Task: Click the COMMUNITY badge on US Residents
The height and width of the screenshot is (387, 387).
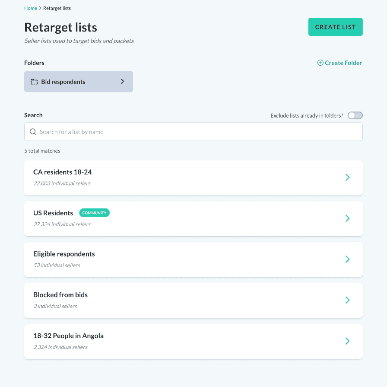Action: 94,213
